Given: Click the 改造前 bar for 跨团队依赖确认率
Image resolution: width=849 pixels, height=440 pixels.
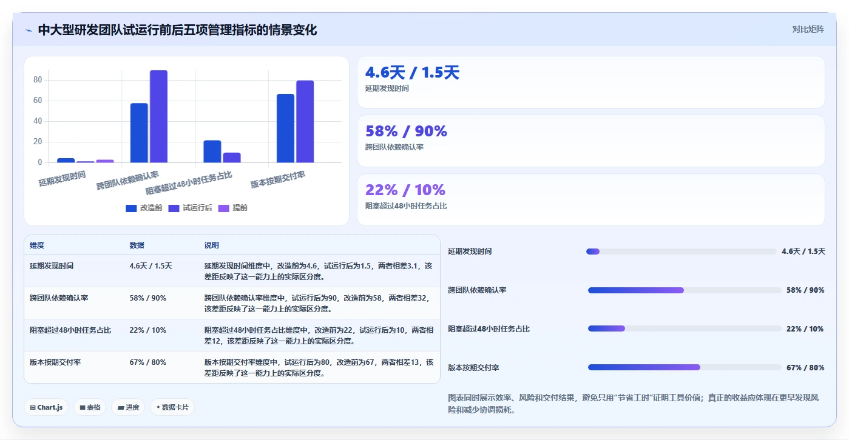Looking at the screenshot, I should click(139, 133).
